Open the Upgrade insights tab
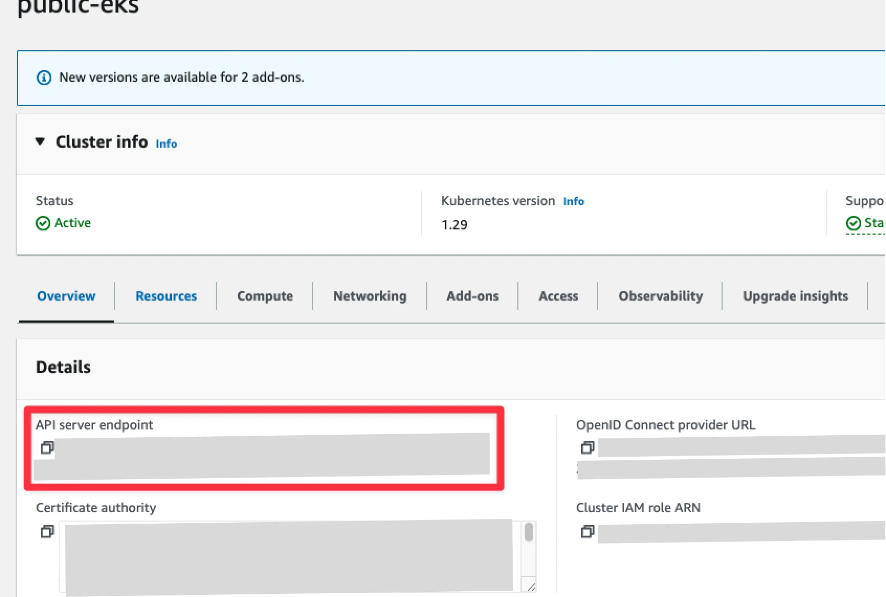This screenshot has width=886, height=597. (795, 296)
